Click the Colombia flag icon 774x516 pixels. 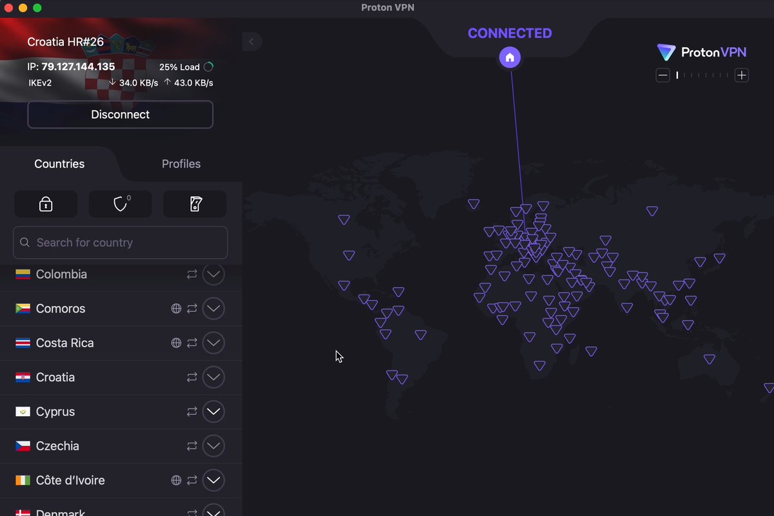(23, 274)
